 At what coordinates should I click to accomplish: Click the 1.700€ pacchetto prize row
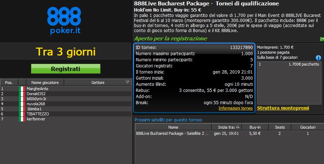[x=289, y=65]
